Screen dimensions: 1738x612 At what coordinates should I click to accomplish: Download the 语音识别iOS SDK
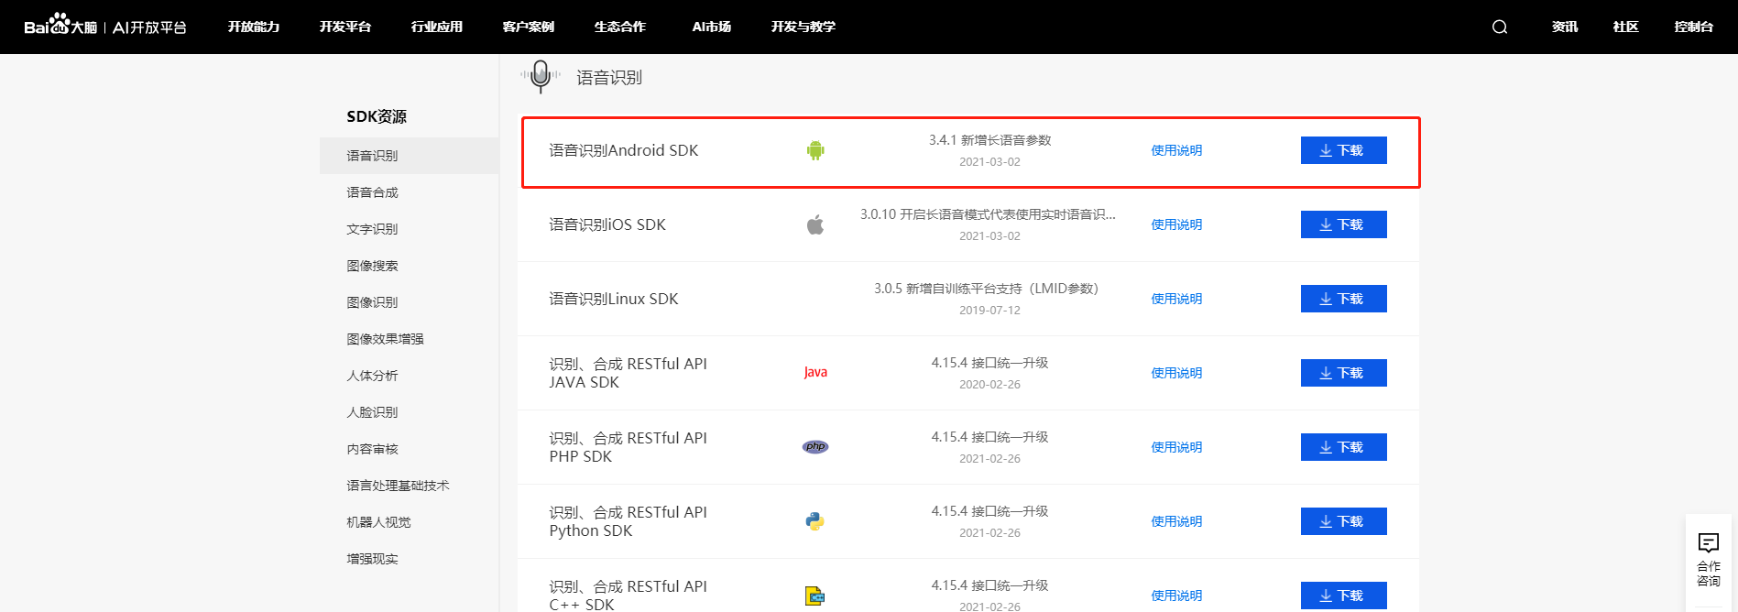click(1343, 224)
